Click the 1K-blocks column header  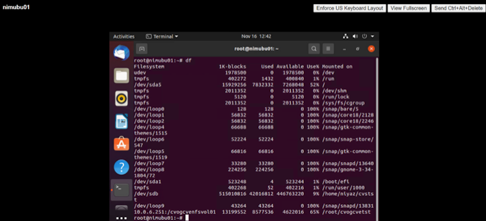pos(233,67)
